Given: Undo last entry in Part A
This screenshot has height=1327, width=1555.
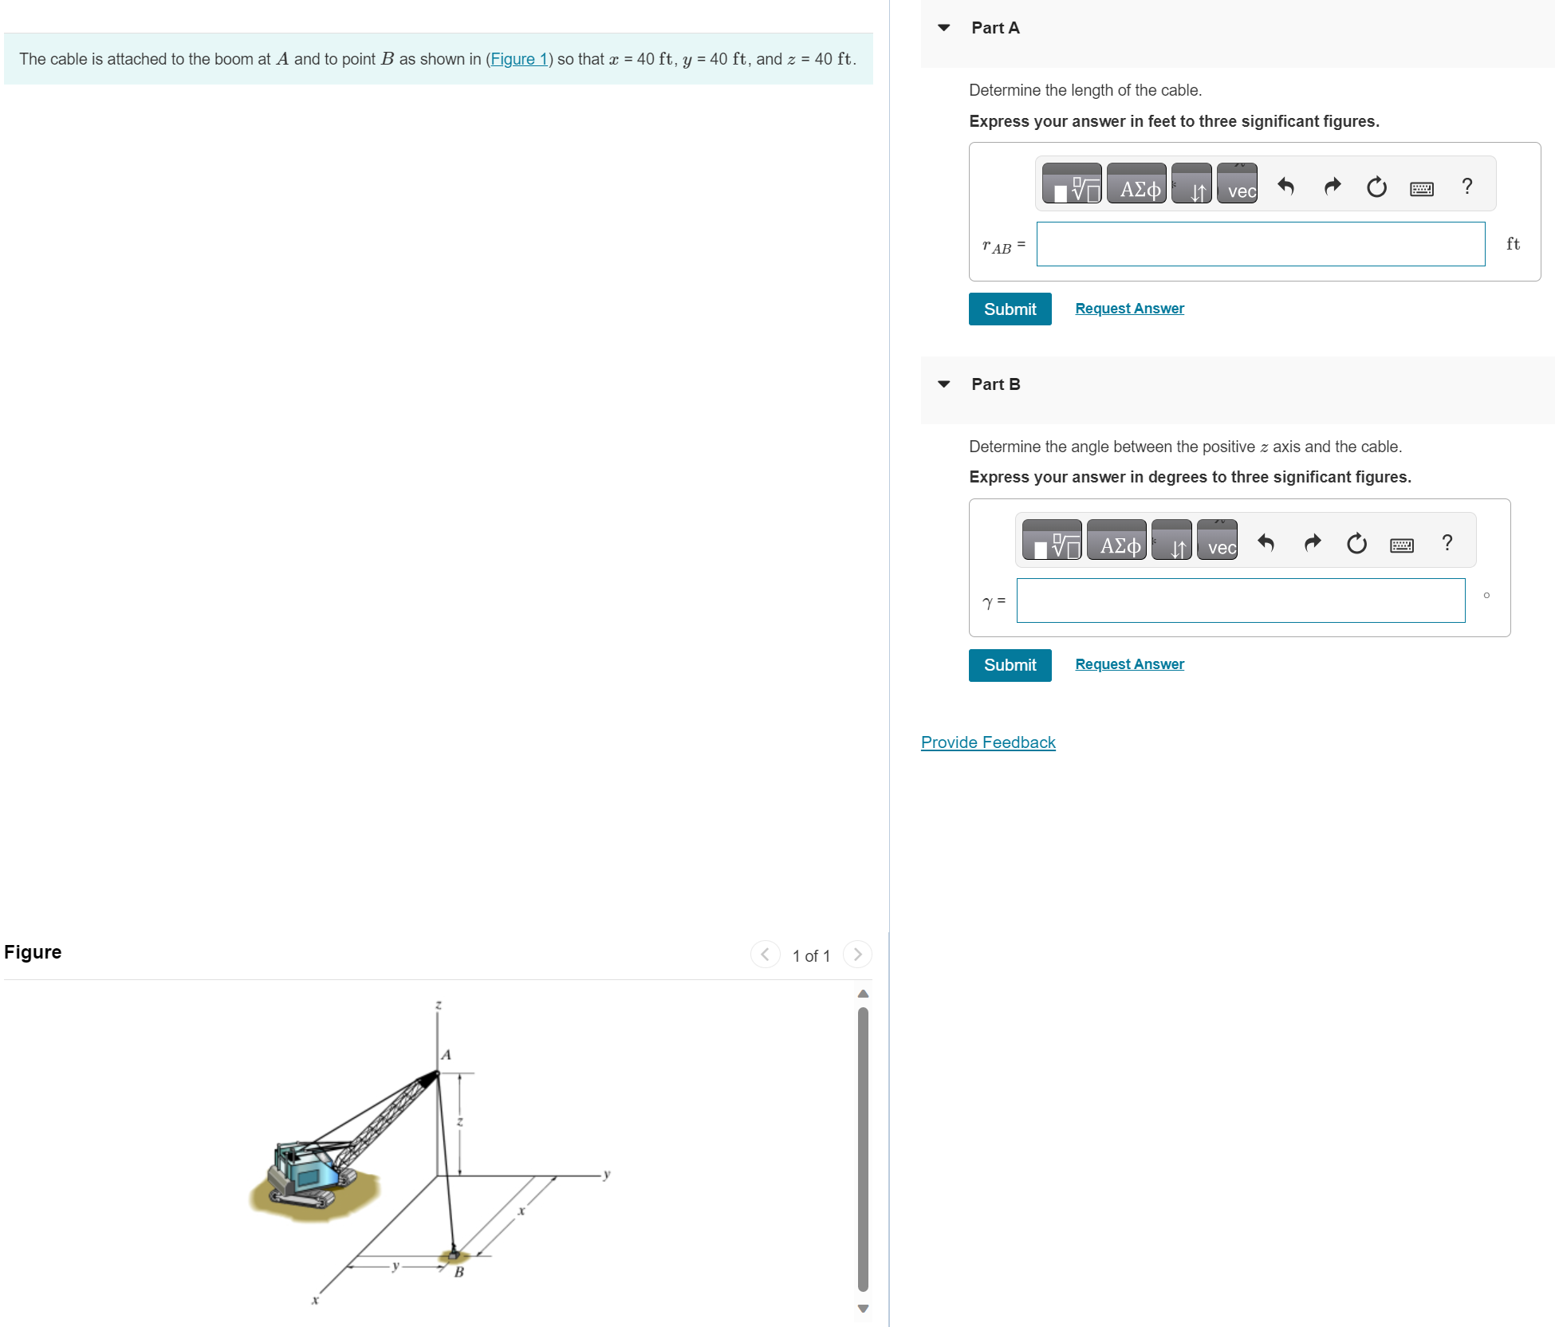Looking at the screenshot, I should click(1285, 187).
